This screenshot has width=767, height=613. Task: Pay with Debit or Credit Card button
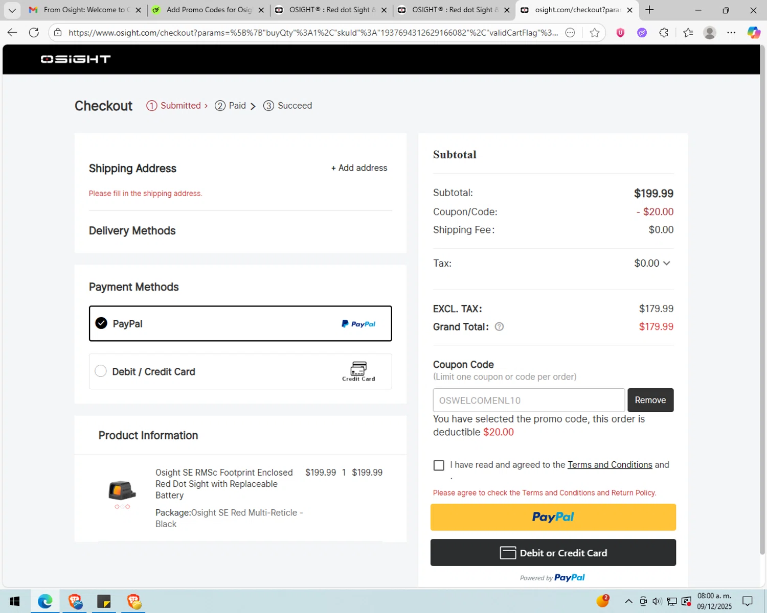pyautogui.click(x=553, y=553)
